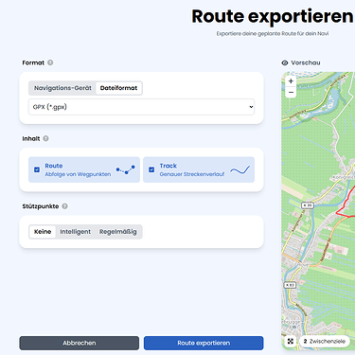Image resolution: width=355 pixels, height=355 pixels.
Task: Click the Abbrechen button
Action: (x=80, y=343)
